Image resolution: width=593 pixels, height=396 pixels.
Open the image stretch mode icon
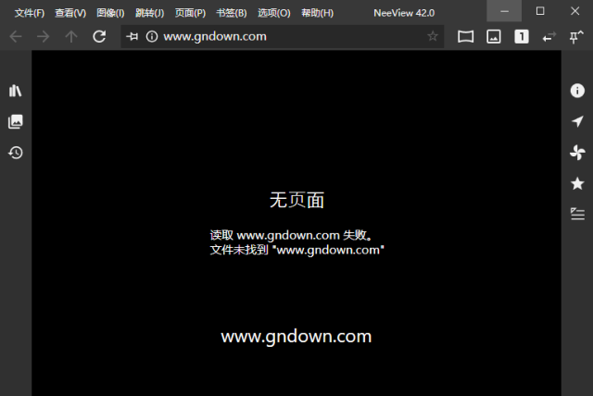(494, 37)
